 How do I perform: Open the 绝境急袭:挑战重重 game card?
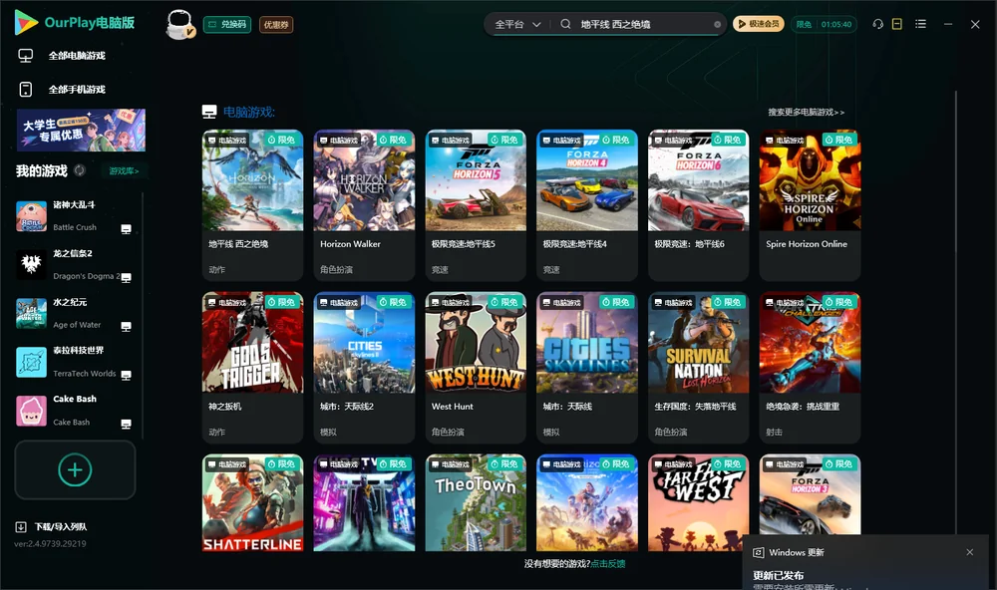coord(810,368)
